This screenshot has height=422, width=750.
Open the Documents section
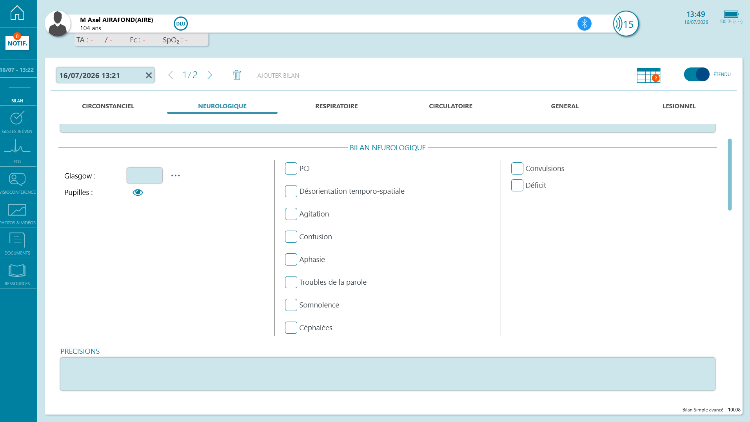coord(17,244)
